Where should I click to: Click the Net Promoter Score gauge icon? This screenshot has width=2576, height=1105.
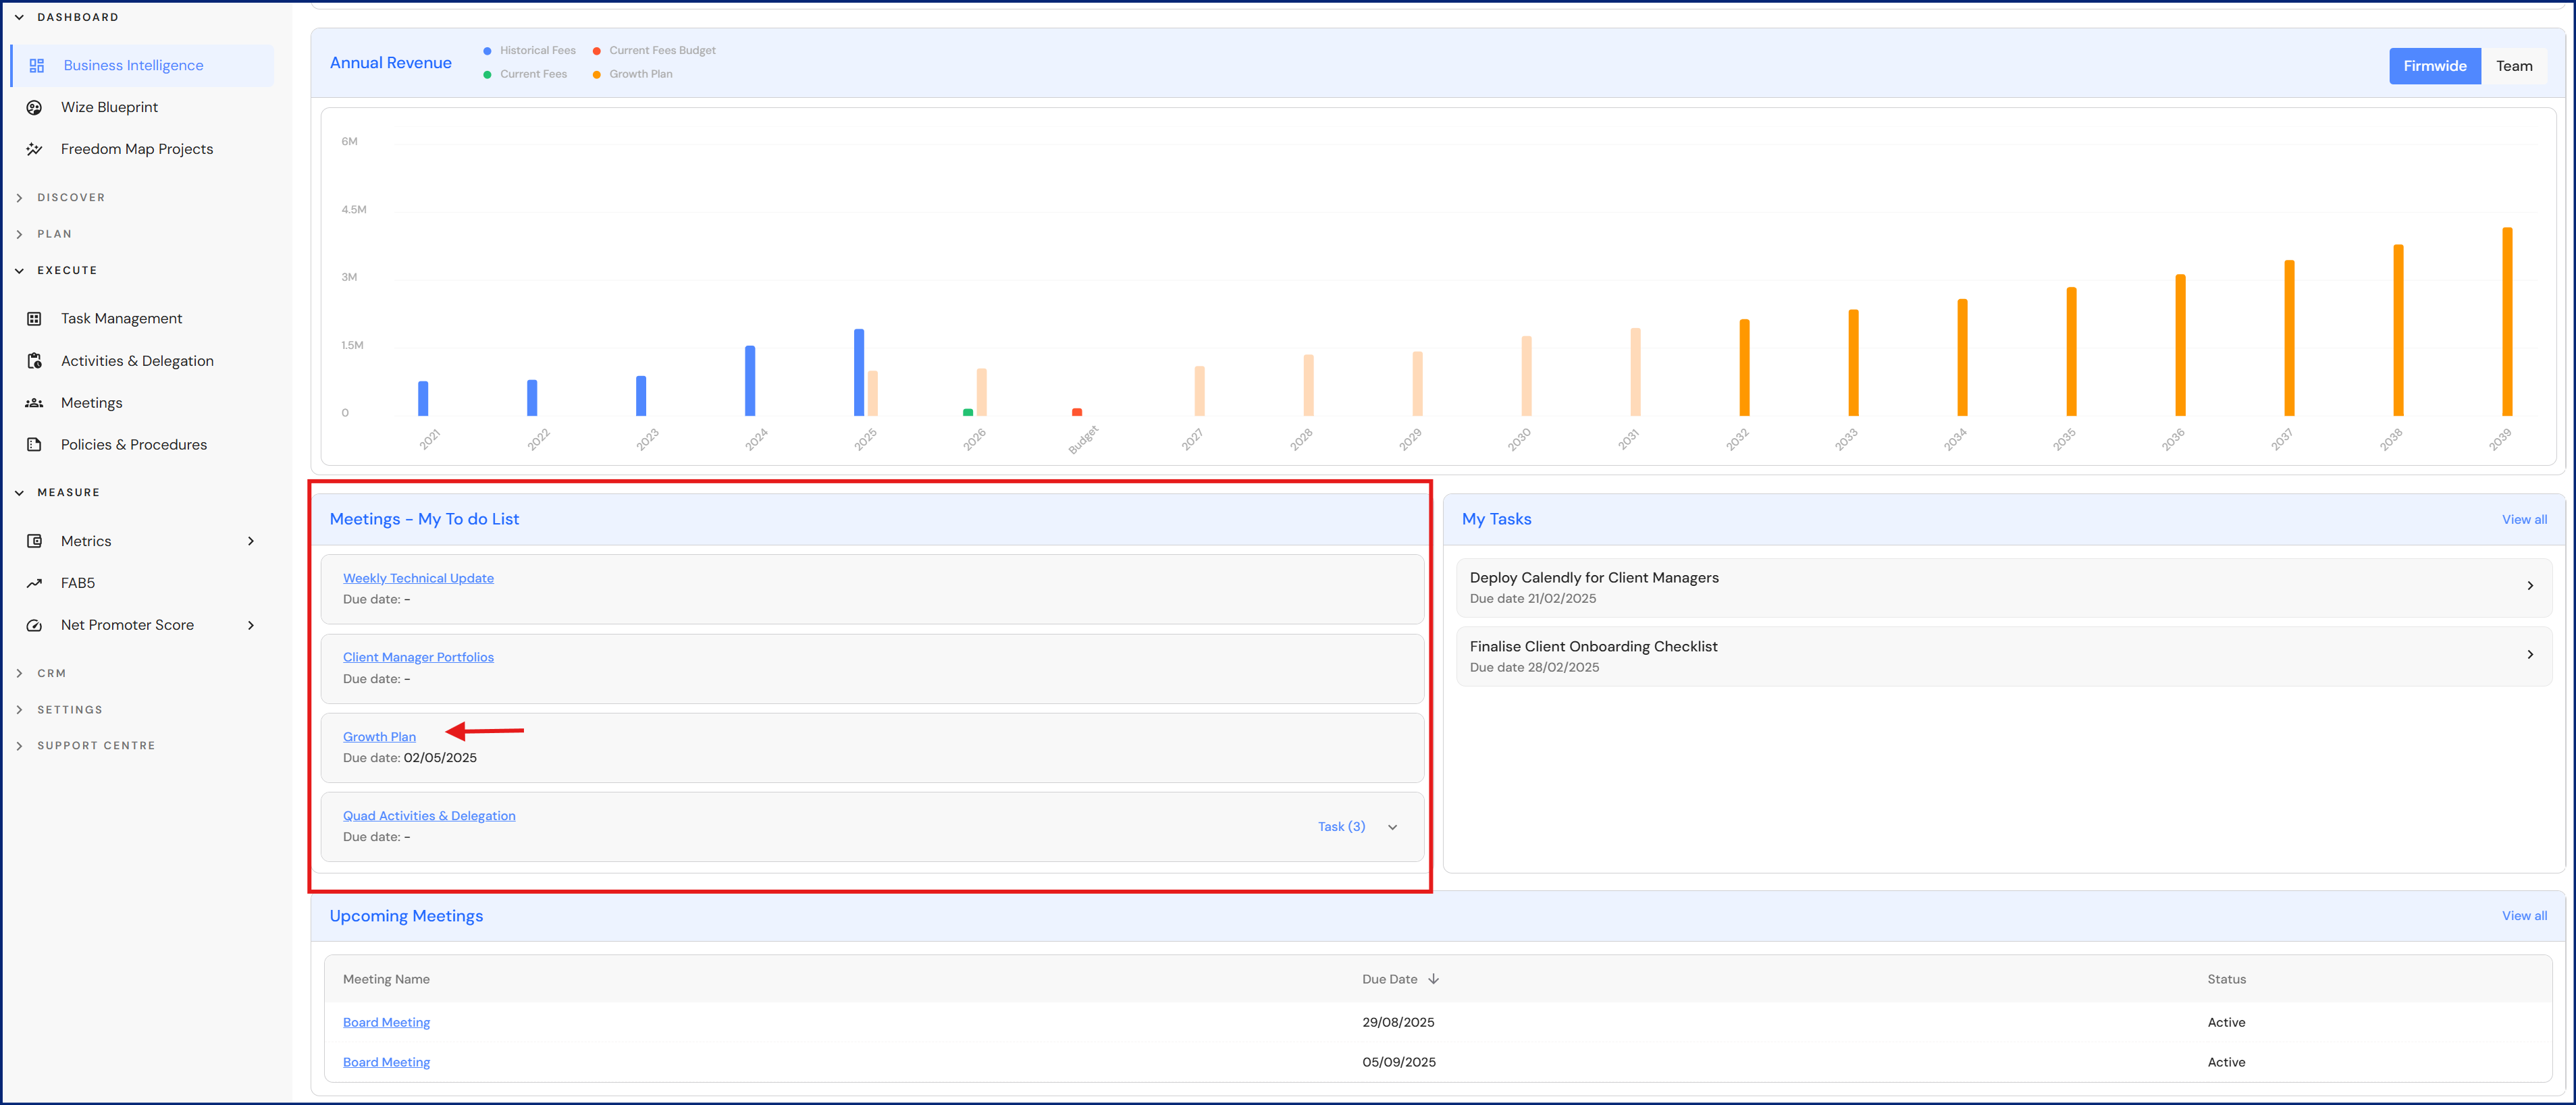[34, 626]
